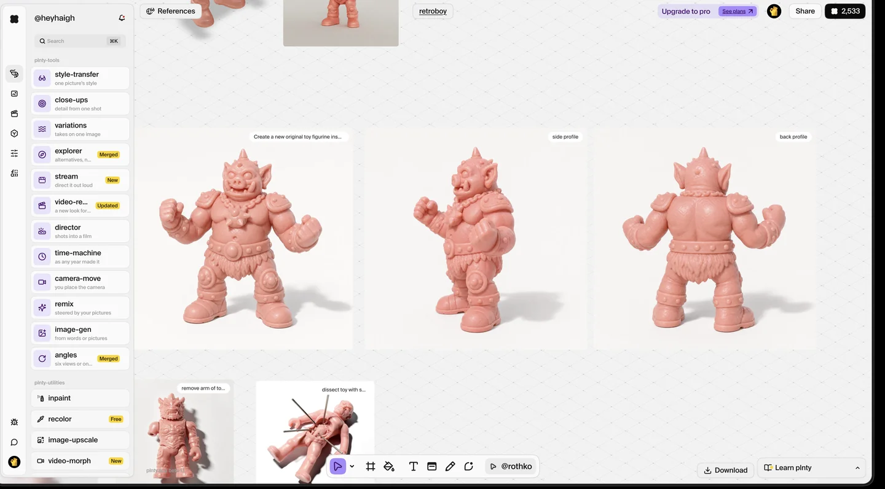Expand the Learn plnty panel
The height and width of the screenshot is (489, 885).
[x=811, y=468]
